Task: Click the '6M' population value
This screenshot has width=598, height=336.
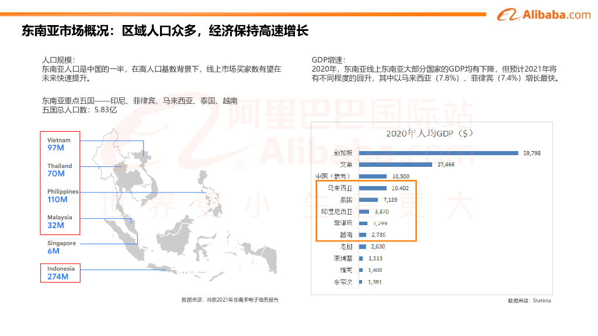Action: coord(53,251)
